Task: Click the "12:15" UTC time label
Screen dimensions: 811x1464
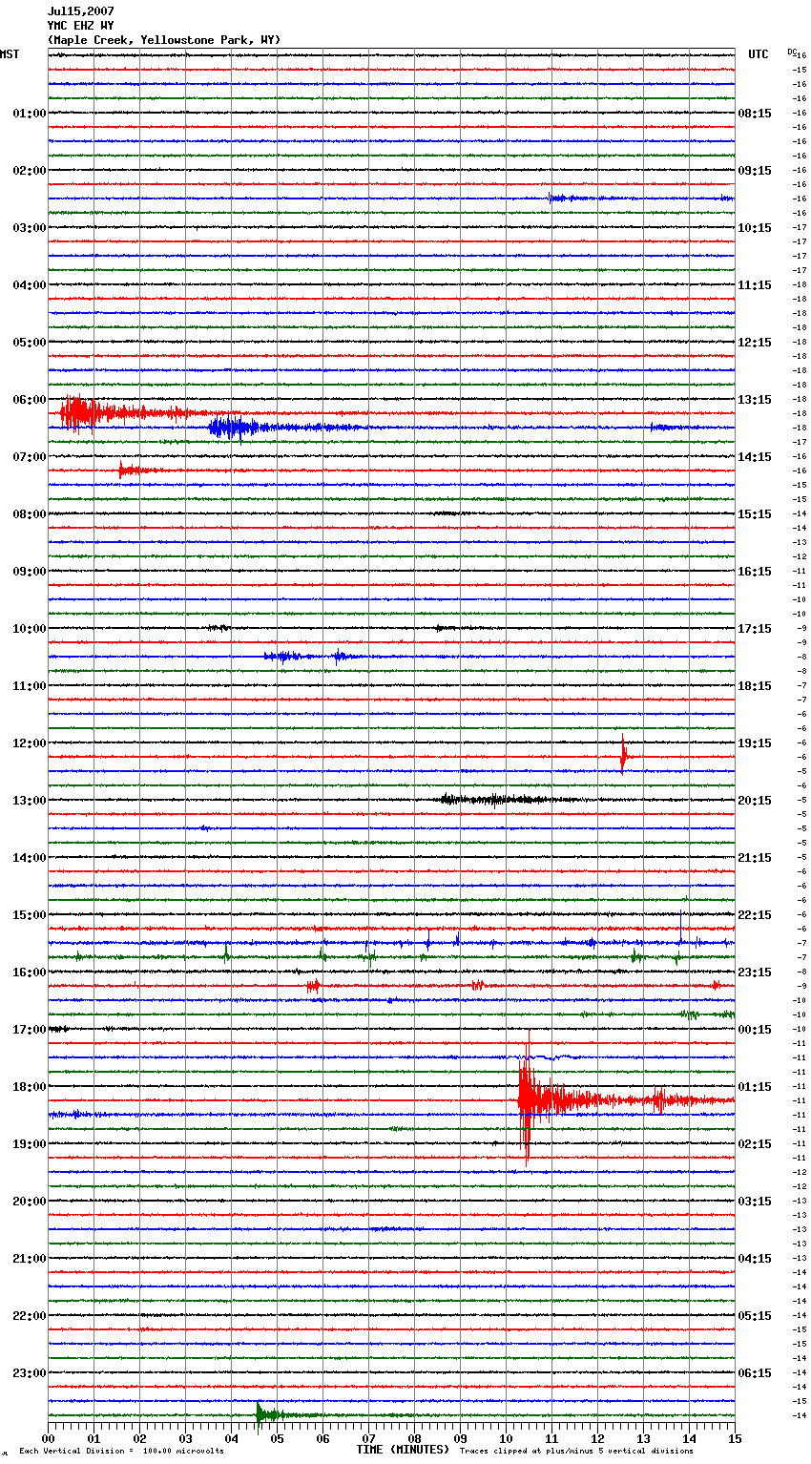Action: (x=755, y=343)
